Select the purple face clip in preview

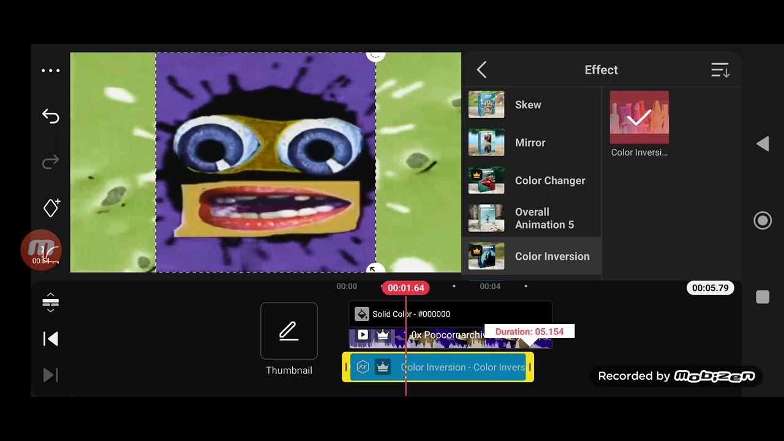click(x=266, y=162)
